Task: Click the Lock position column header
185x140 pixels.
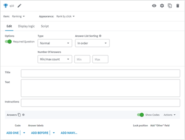Action: (140, 125)
